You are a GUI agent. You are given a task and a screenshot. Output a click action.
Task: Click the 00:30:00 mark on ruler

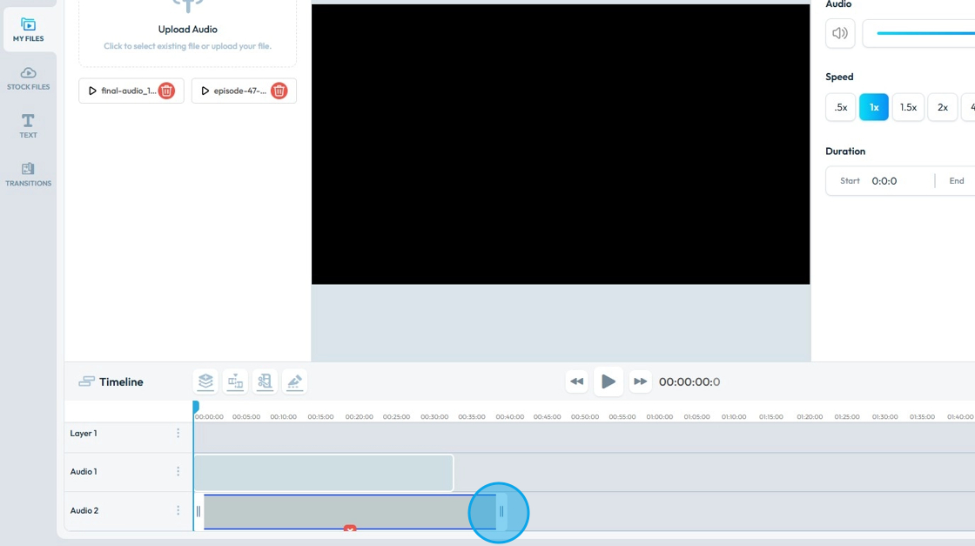(434, 416)
